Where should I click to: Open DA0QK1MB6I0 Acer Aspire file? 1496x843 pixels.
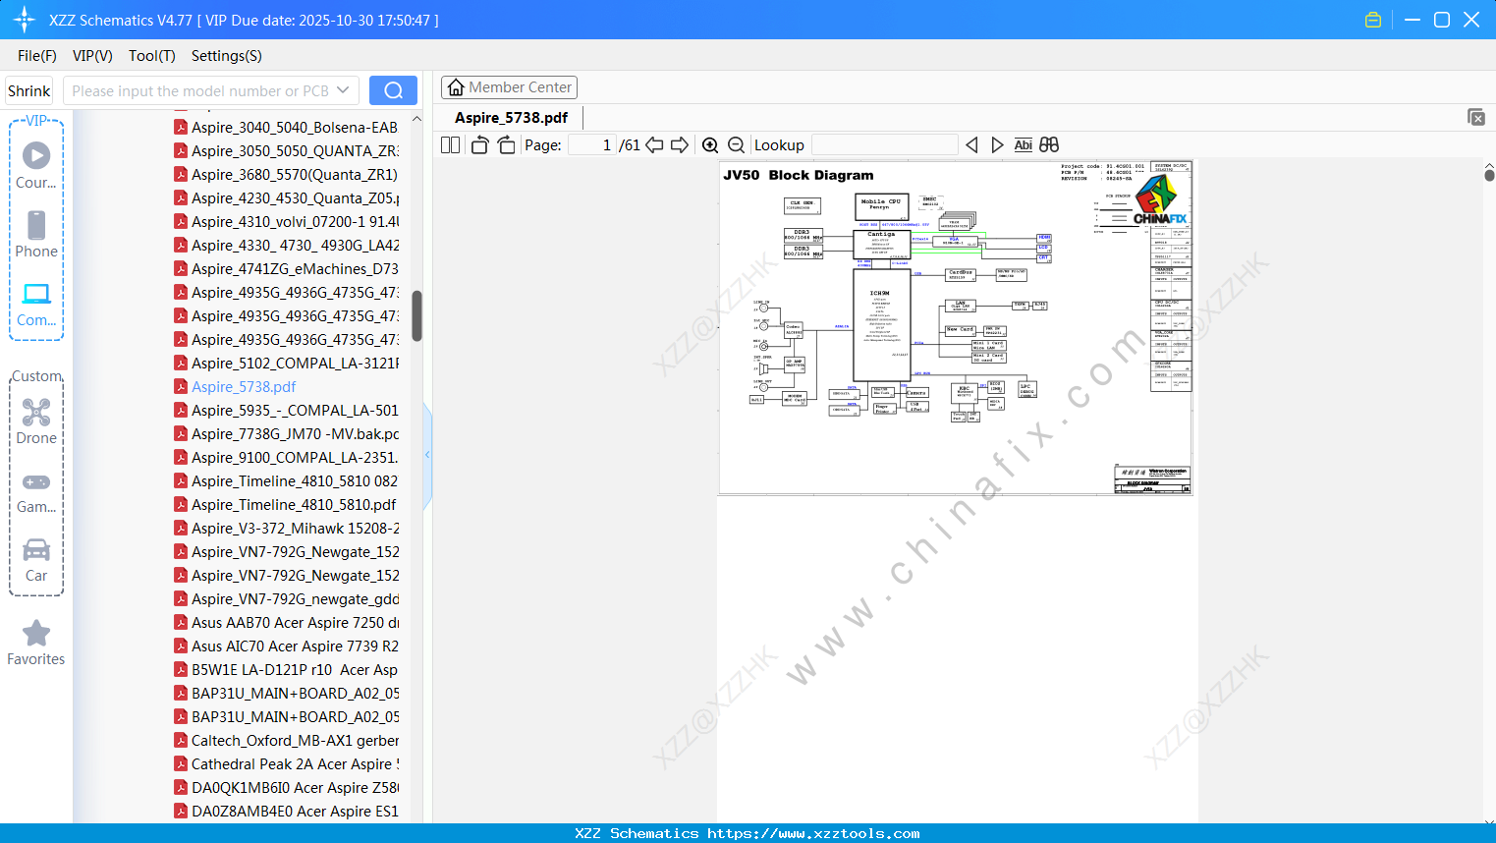pyautogui.click(x=286, y=787)
